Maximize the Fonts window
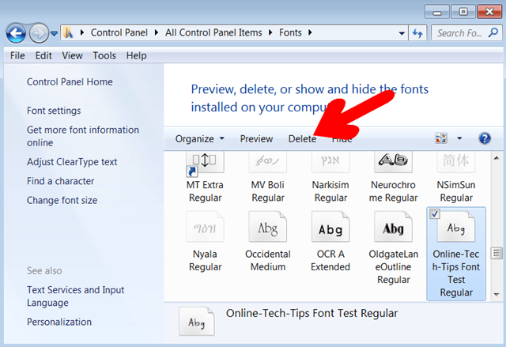This screenshot has width=506, height=347. pos(463,13)
